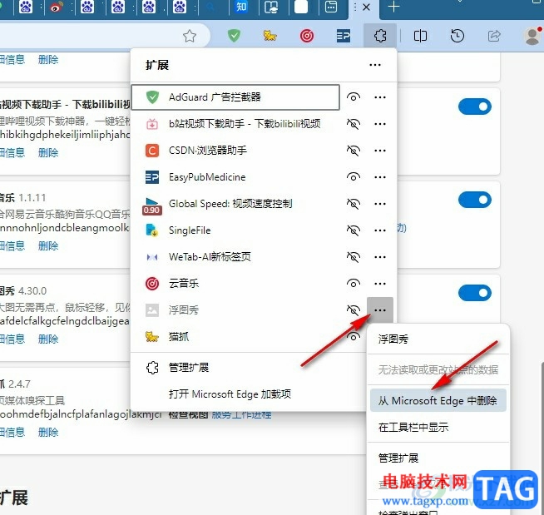Image resolution: width=544 pixels, height=515 pixels.
Task: Select 浮图秀 extension entry
Action: tap(235, 309)
